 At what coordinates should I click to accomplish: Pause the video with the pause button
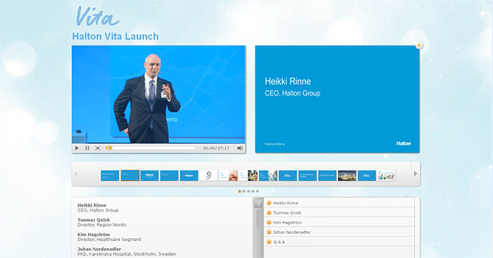coord(87,148)
